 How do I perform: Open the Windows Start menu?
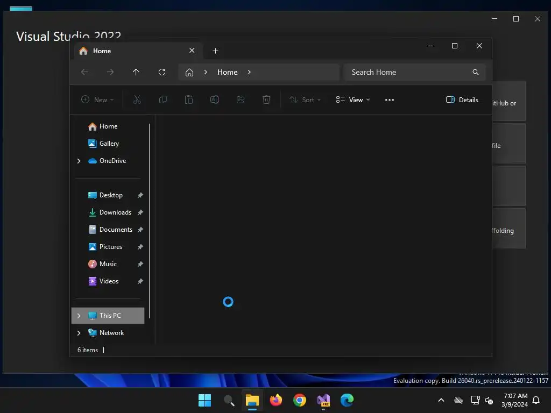click(204, 400)
